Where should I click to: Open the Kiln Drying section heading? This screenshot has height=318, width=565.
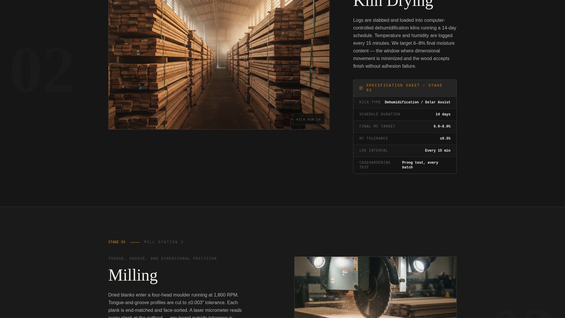point(393,4)
